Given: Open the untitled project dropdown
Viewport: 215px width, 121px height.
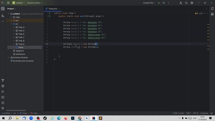Looking at the screenshot, I should [x=18, y=3].
